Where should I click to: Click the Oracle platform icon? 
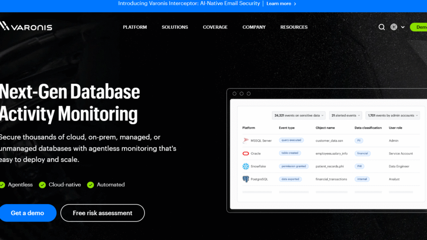pyautogui.click(x=246, y=153)
